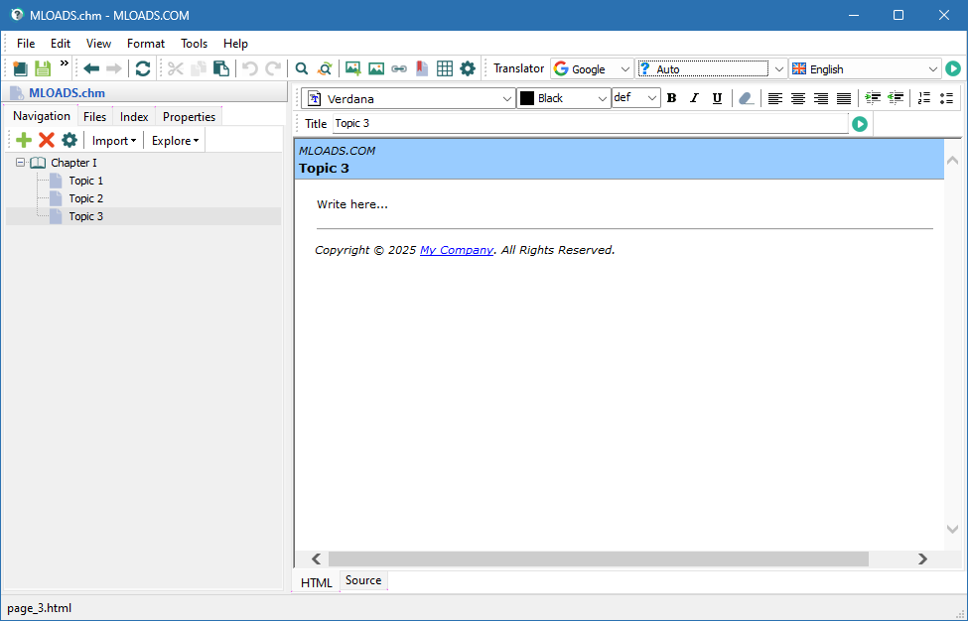Open the Format menu
968x621 pixels.
pyautogui.click(x=146, y=44)
